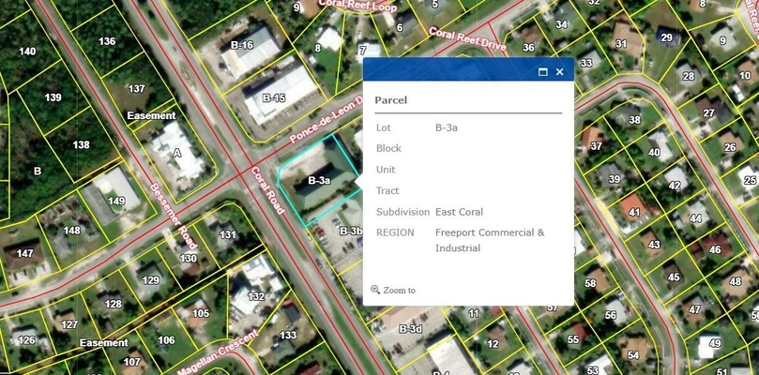Screen dimensions: 759x375
Task: Select lot 41 on the map
Action: (634, 213)
